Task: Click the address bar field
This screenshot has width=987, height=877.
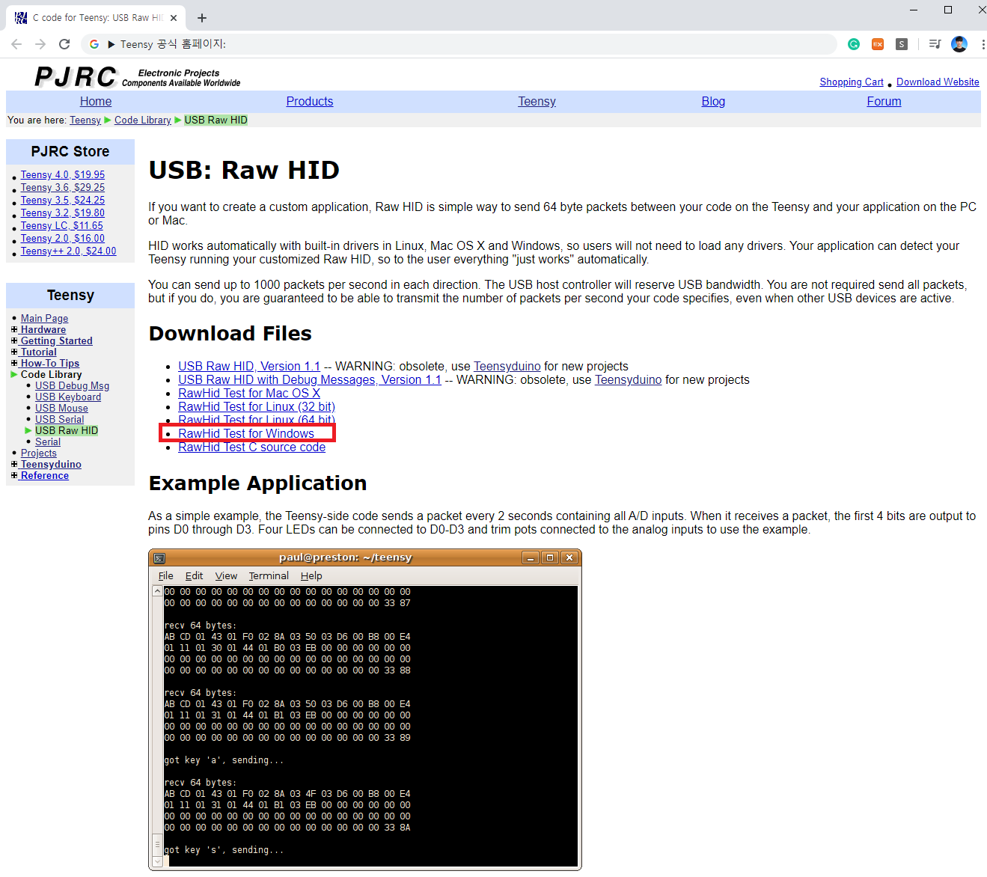Action: pos(458,44)
